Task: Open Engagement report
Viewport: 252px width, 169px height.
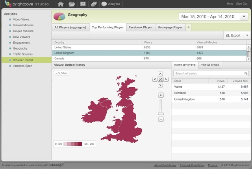Action: coord(21,42)
